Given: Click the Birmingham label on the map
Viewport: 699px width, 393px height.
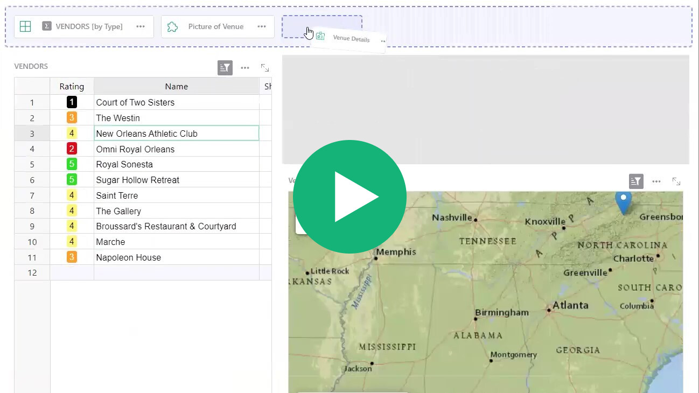Looking at the screenshot, I should [x=502, y=312].
